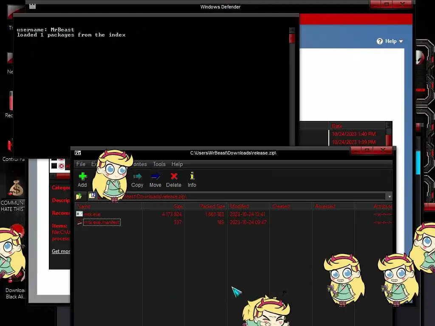
Task: Click the mtk.exe.manifest file icon
Action: (x=79, y=222)
